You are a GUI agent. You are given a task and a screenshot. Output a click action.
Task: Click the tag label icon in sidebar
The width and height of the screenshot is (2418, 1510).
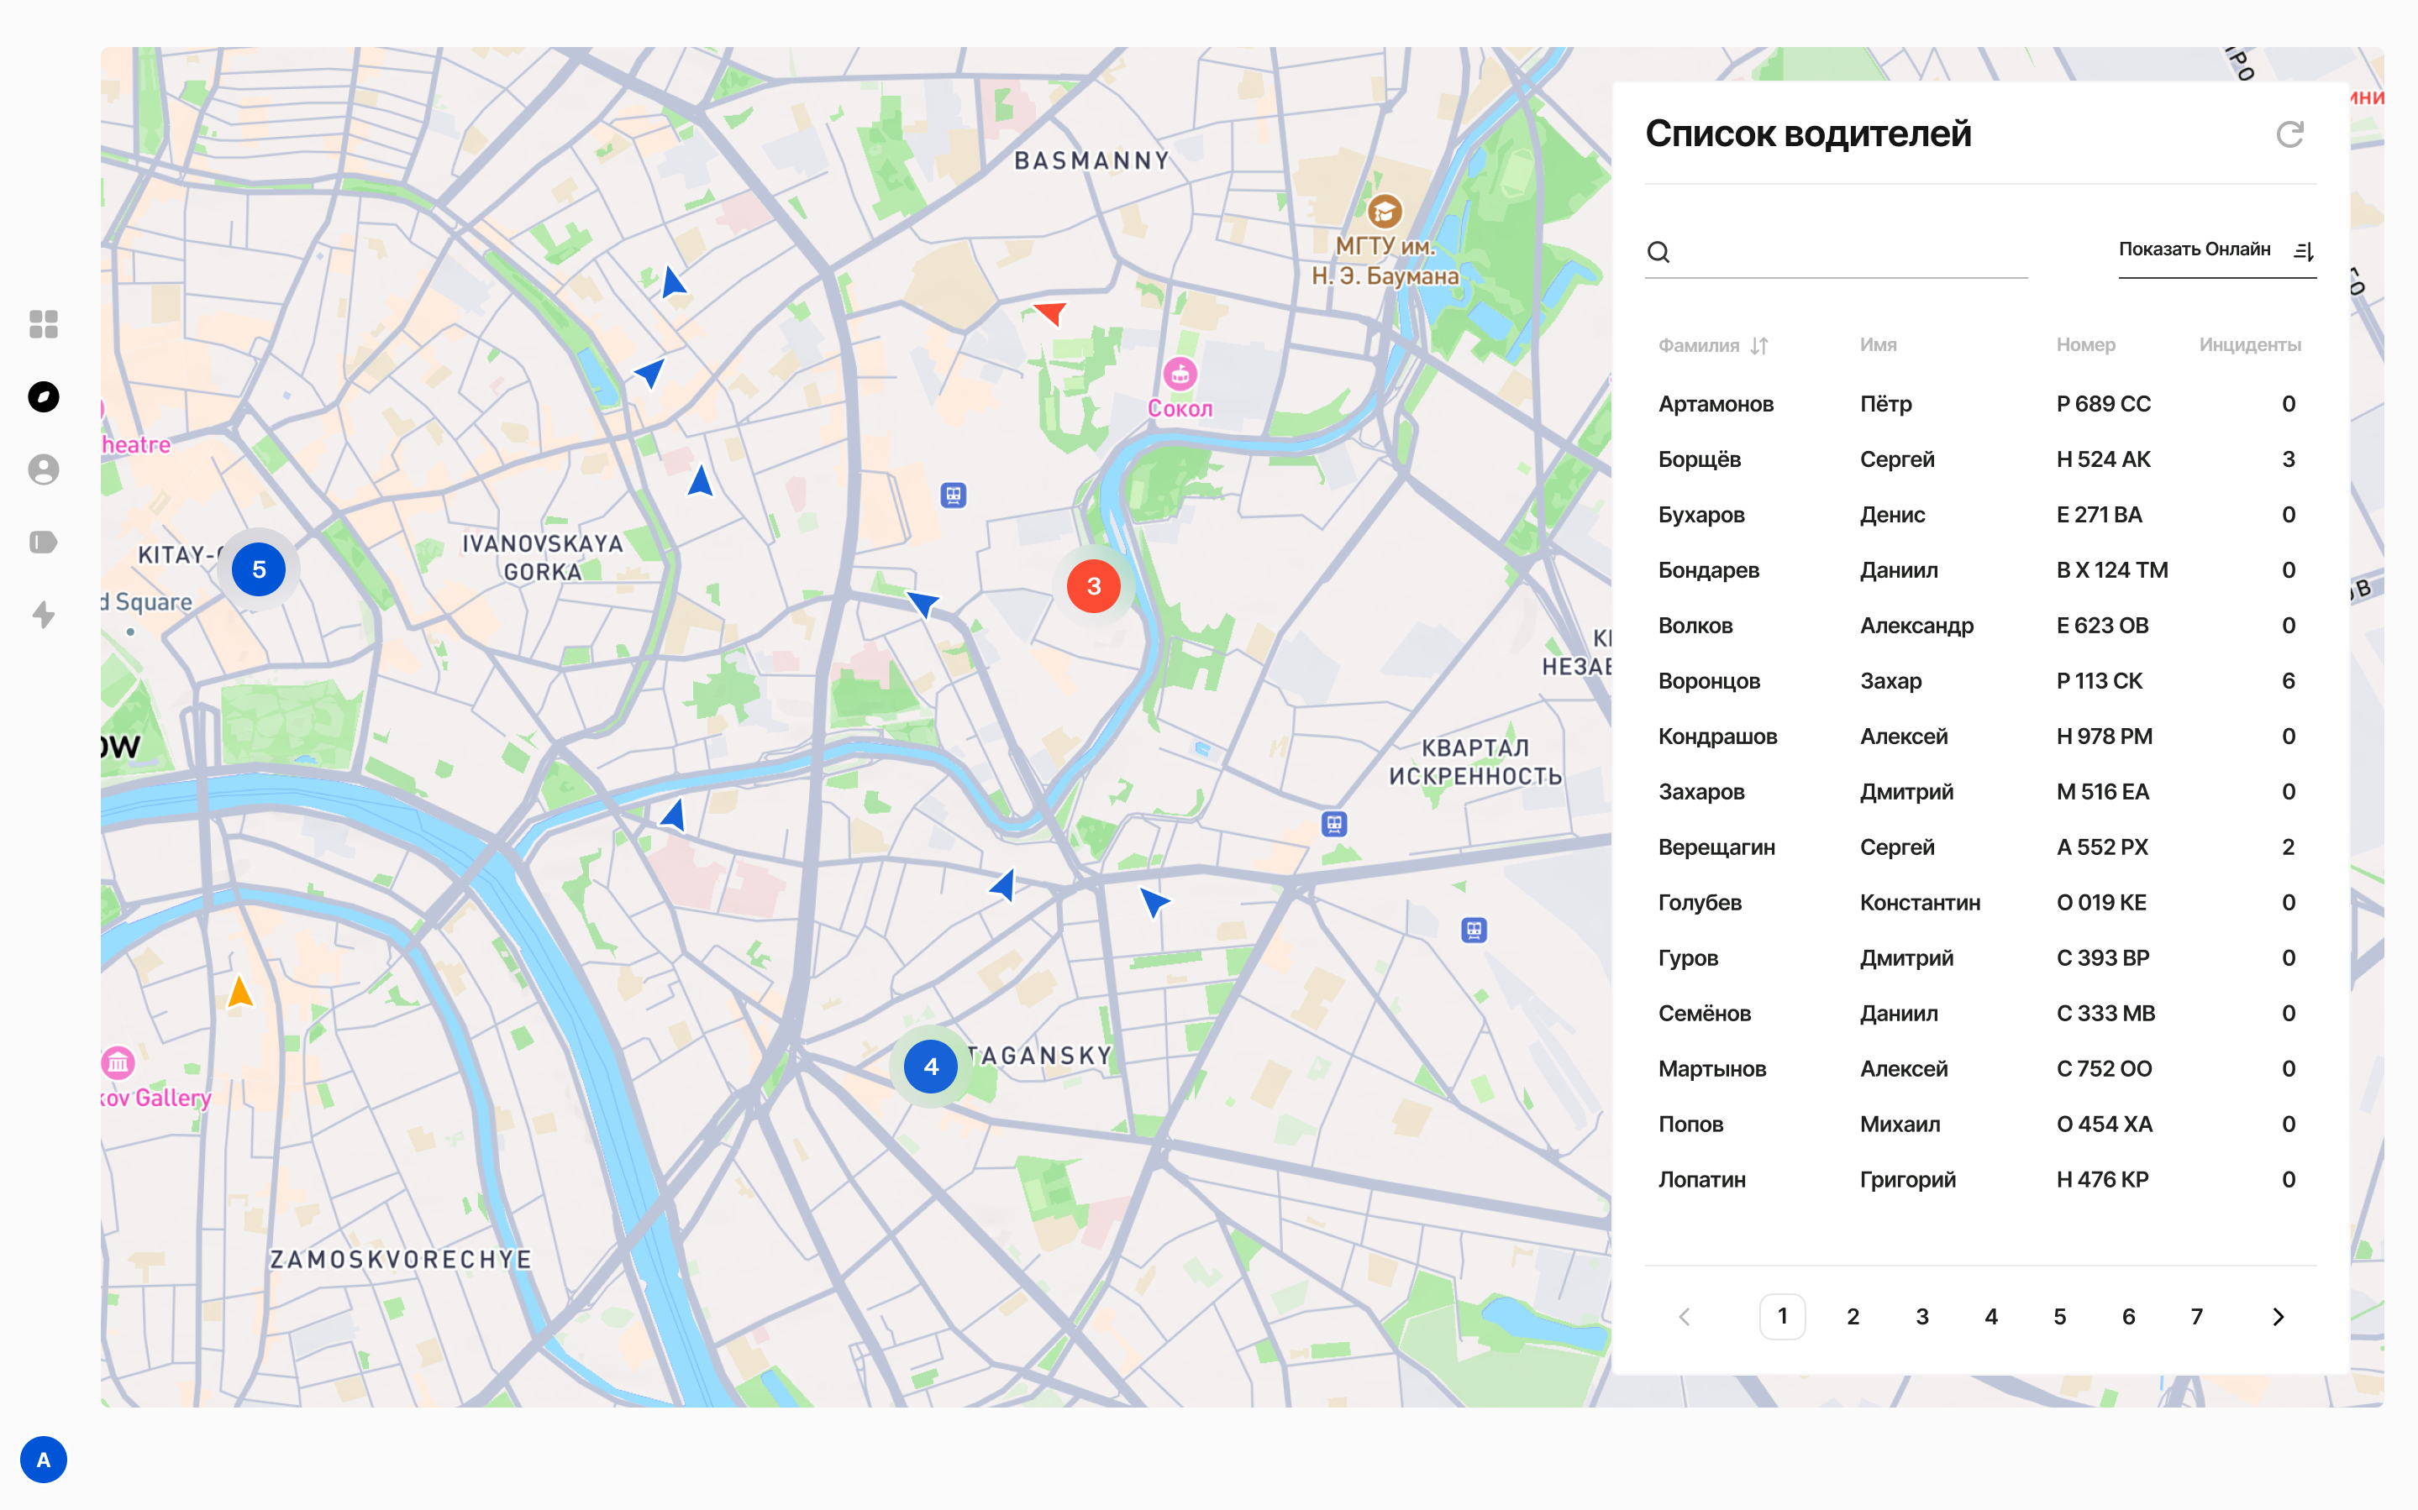43,543
